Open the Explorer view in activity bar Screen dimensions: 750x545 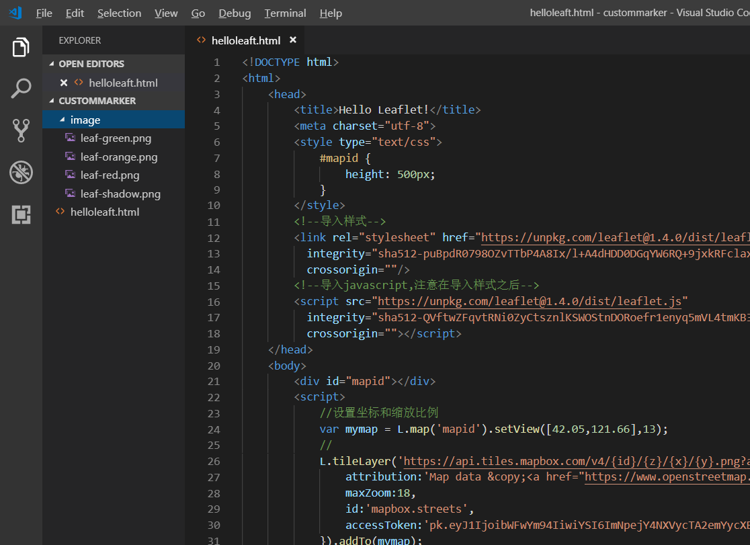pos(21,47)
